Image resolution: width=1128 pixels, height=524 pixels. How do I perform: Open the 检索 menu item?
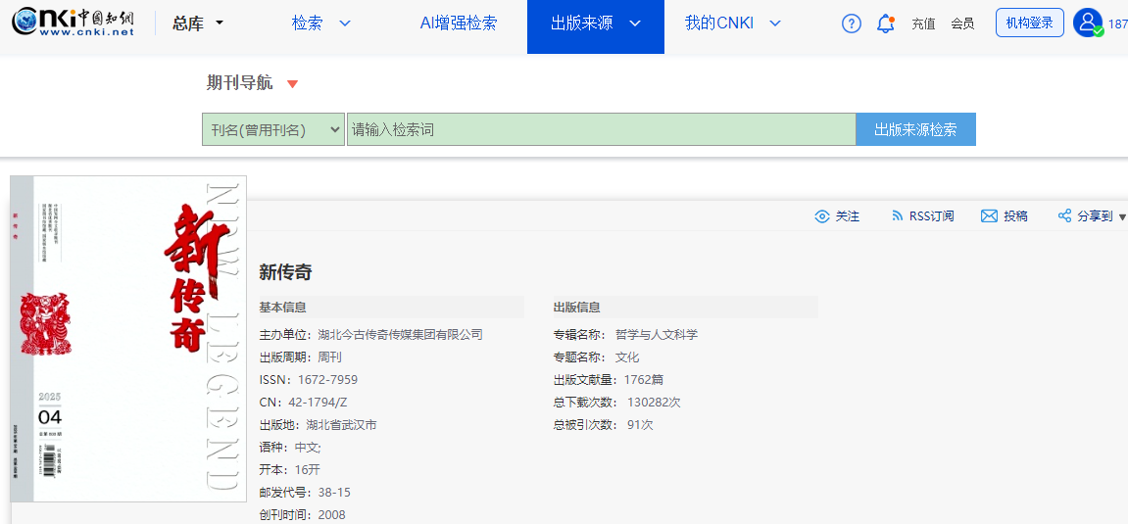point(307,23)
